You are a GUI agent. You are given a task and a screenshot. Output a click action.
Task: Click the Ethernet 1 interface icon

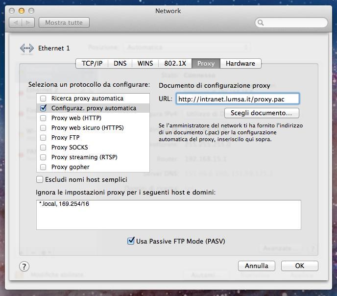pyautogui.click(x=26, y=48)
